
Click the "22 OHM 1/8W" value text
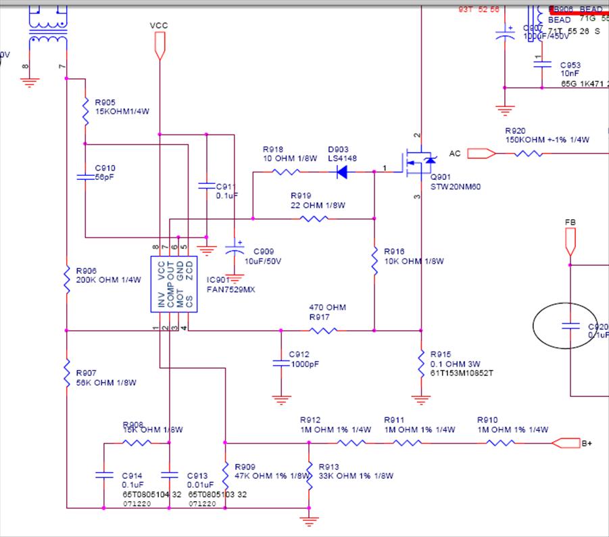click(x=318, y=205)
